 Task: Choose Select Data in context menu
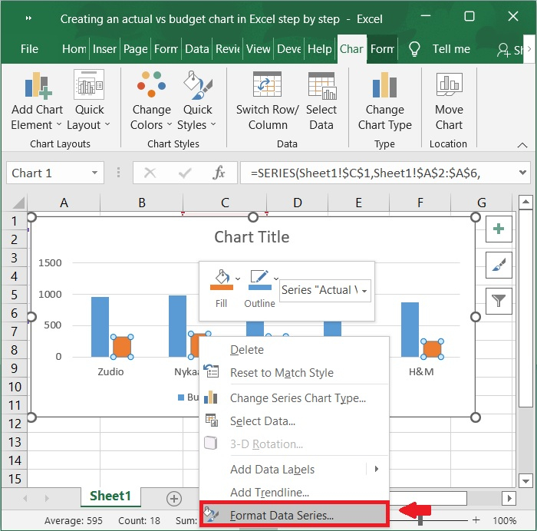(294, 421)
